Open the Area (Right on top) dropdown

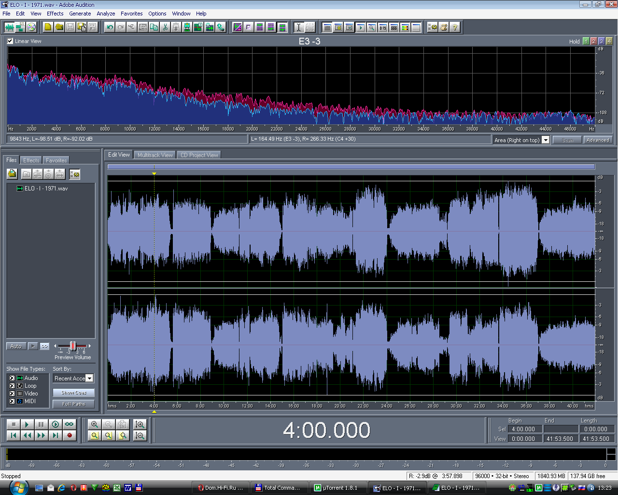546,140
